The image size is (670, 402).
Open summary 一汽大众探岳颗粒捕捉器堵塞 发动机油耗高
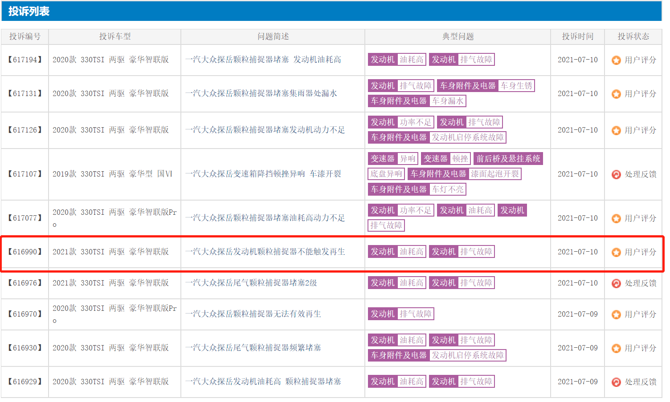coord(263,60)
